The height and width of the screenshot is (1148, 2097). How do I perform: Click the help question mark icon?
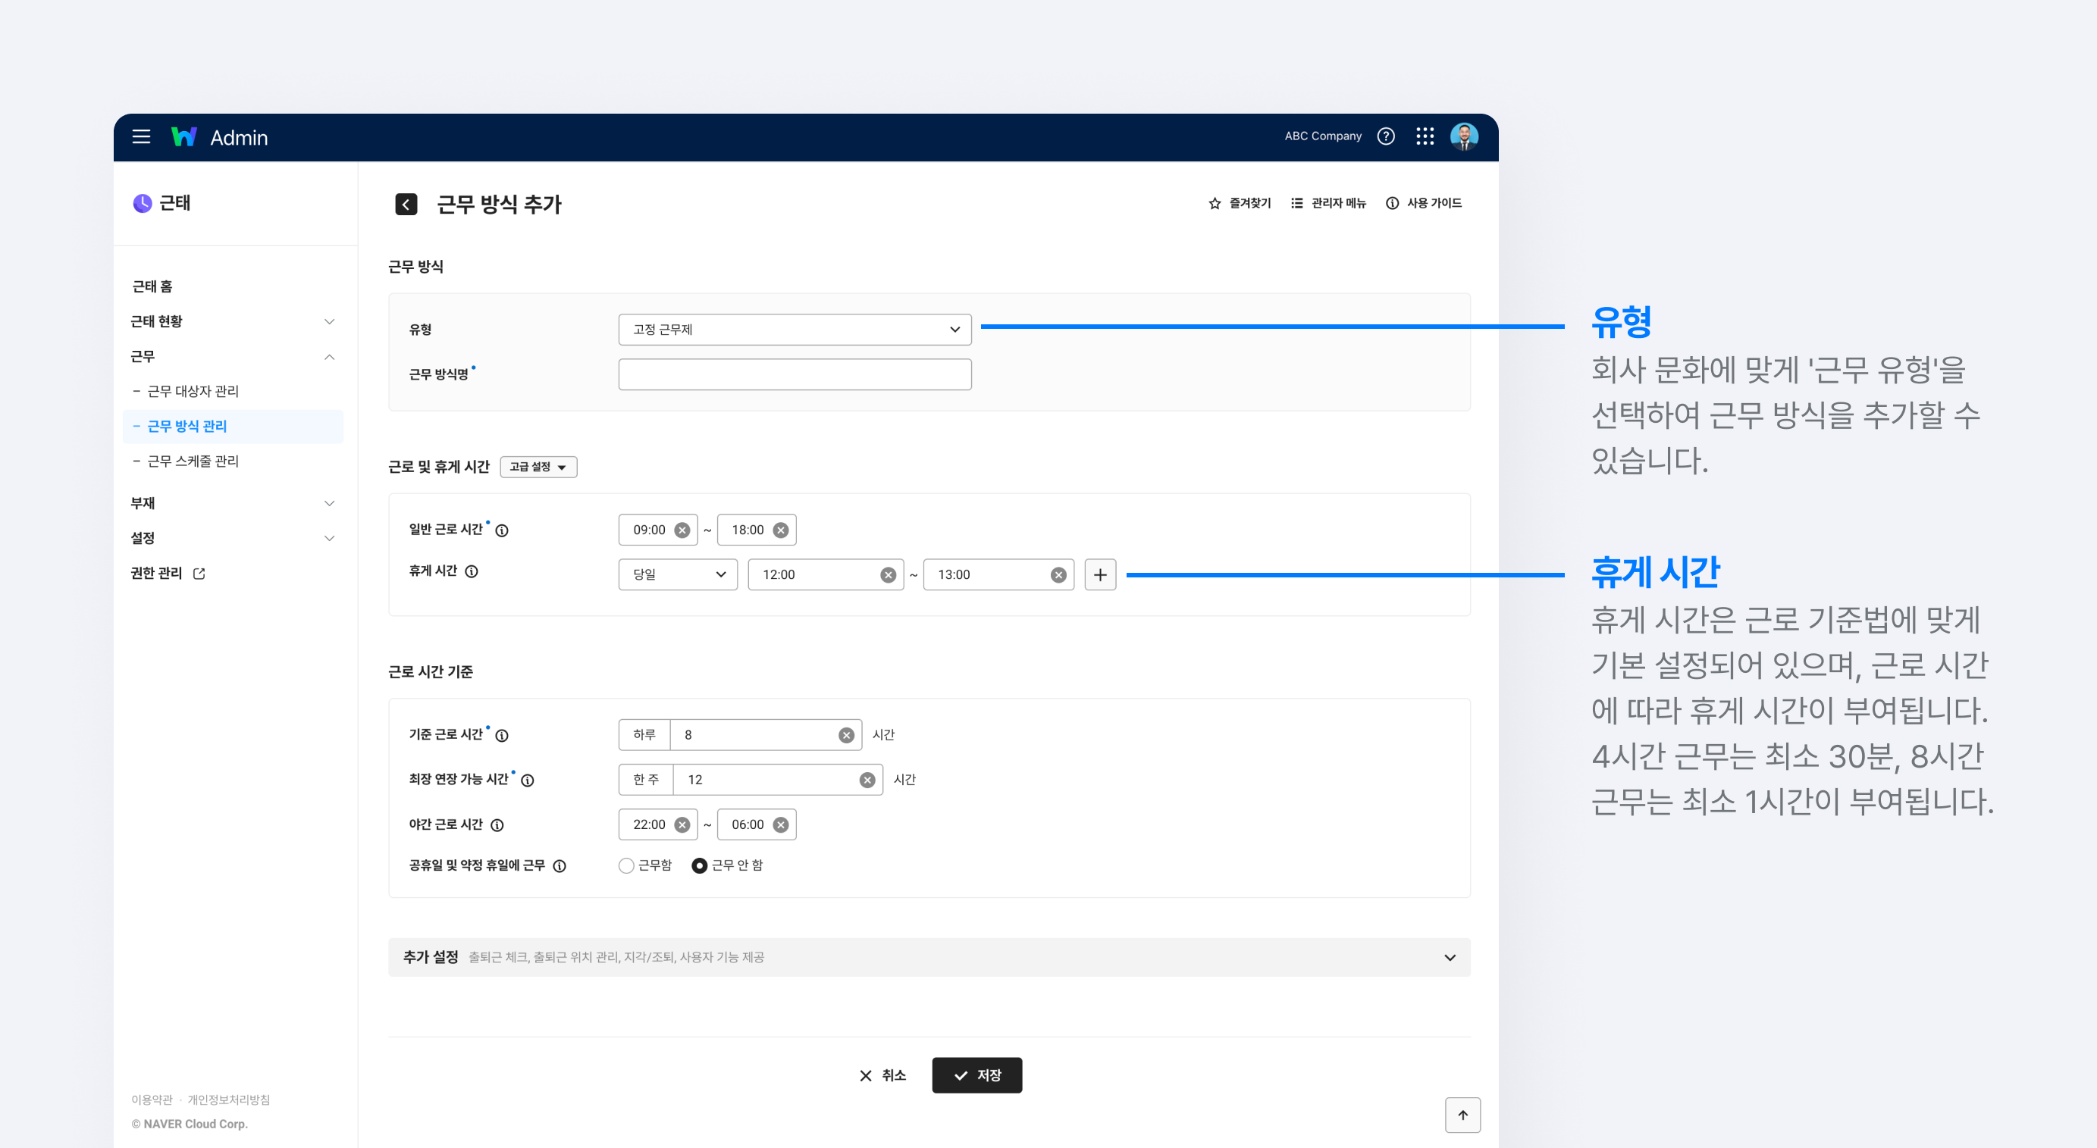[x=1387, y=136]
